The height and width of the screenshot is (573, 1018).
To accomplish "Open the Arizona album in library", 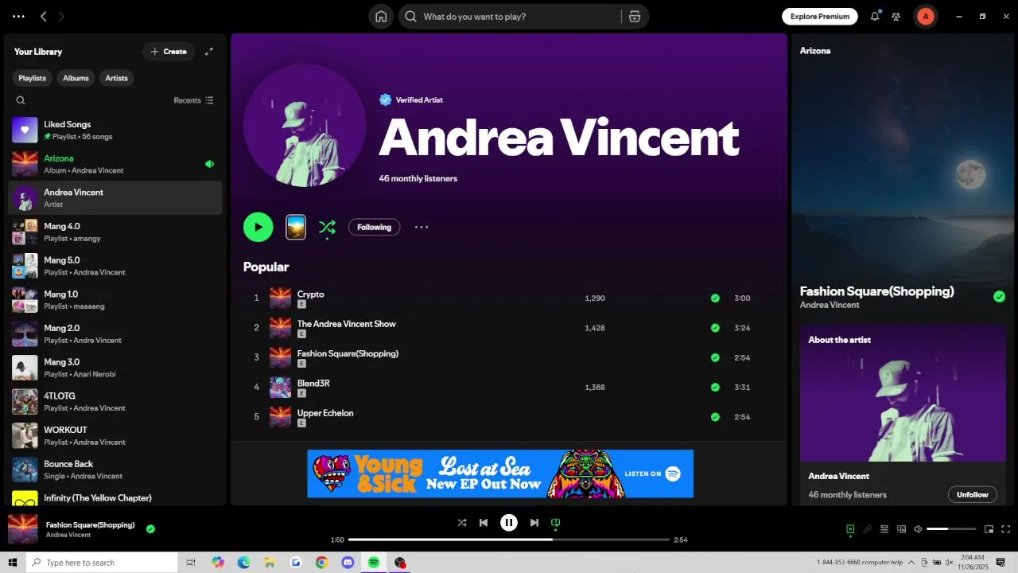I will (115, 164).
